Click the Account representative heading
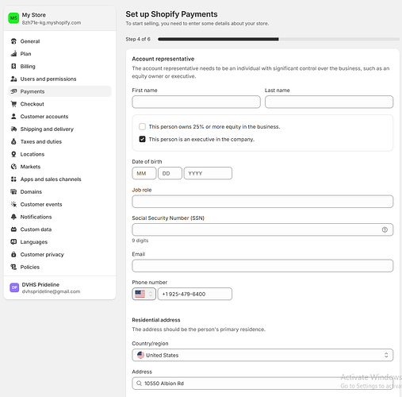The width and height of the screenshot is (402, 397). (x=163, y=59)
